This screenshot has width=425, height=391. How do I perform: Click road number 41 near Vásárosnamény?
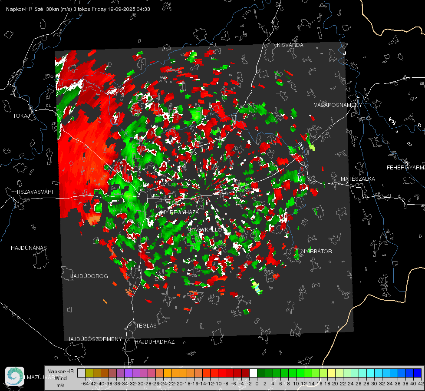(330, 127)
